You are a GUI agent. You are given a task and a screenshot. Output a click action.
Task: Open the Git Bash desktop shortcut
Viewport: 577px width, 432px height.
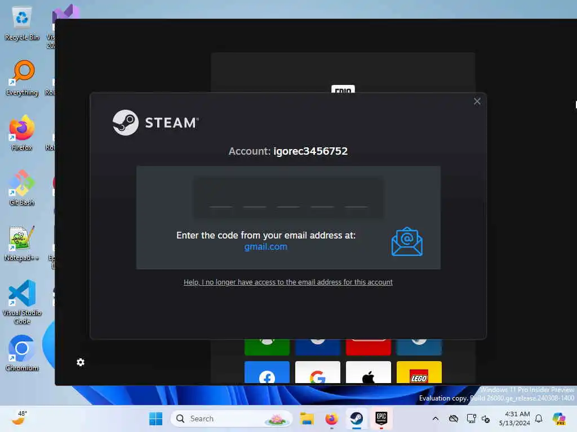click(x=22, y=188)
